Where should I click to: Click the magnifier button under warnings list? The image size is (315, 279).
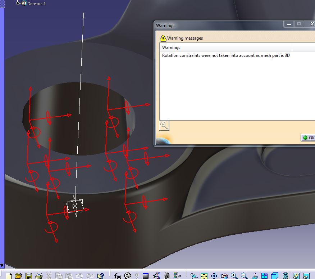[164, 125]
